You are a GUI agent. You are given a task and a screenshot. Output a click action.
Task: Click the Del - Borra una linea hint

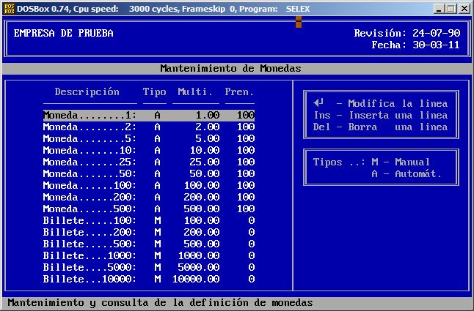[380, 127]
